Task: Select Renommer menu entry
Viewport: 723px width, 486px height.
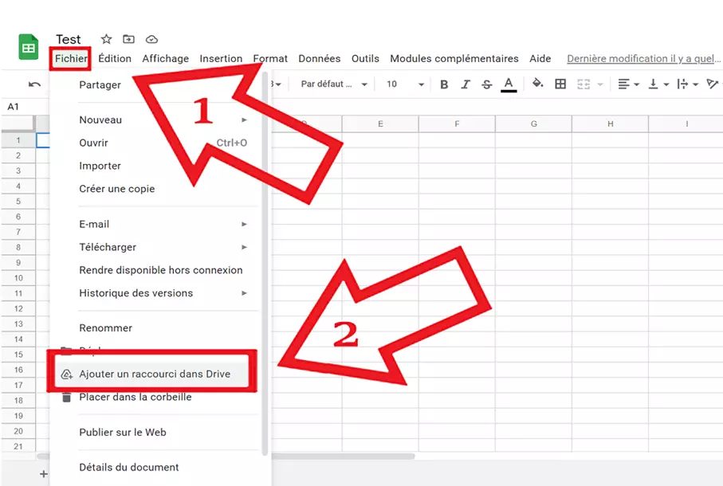Action: (x=156, y=328)
